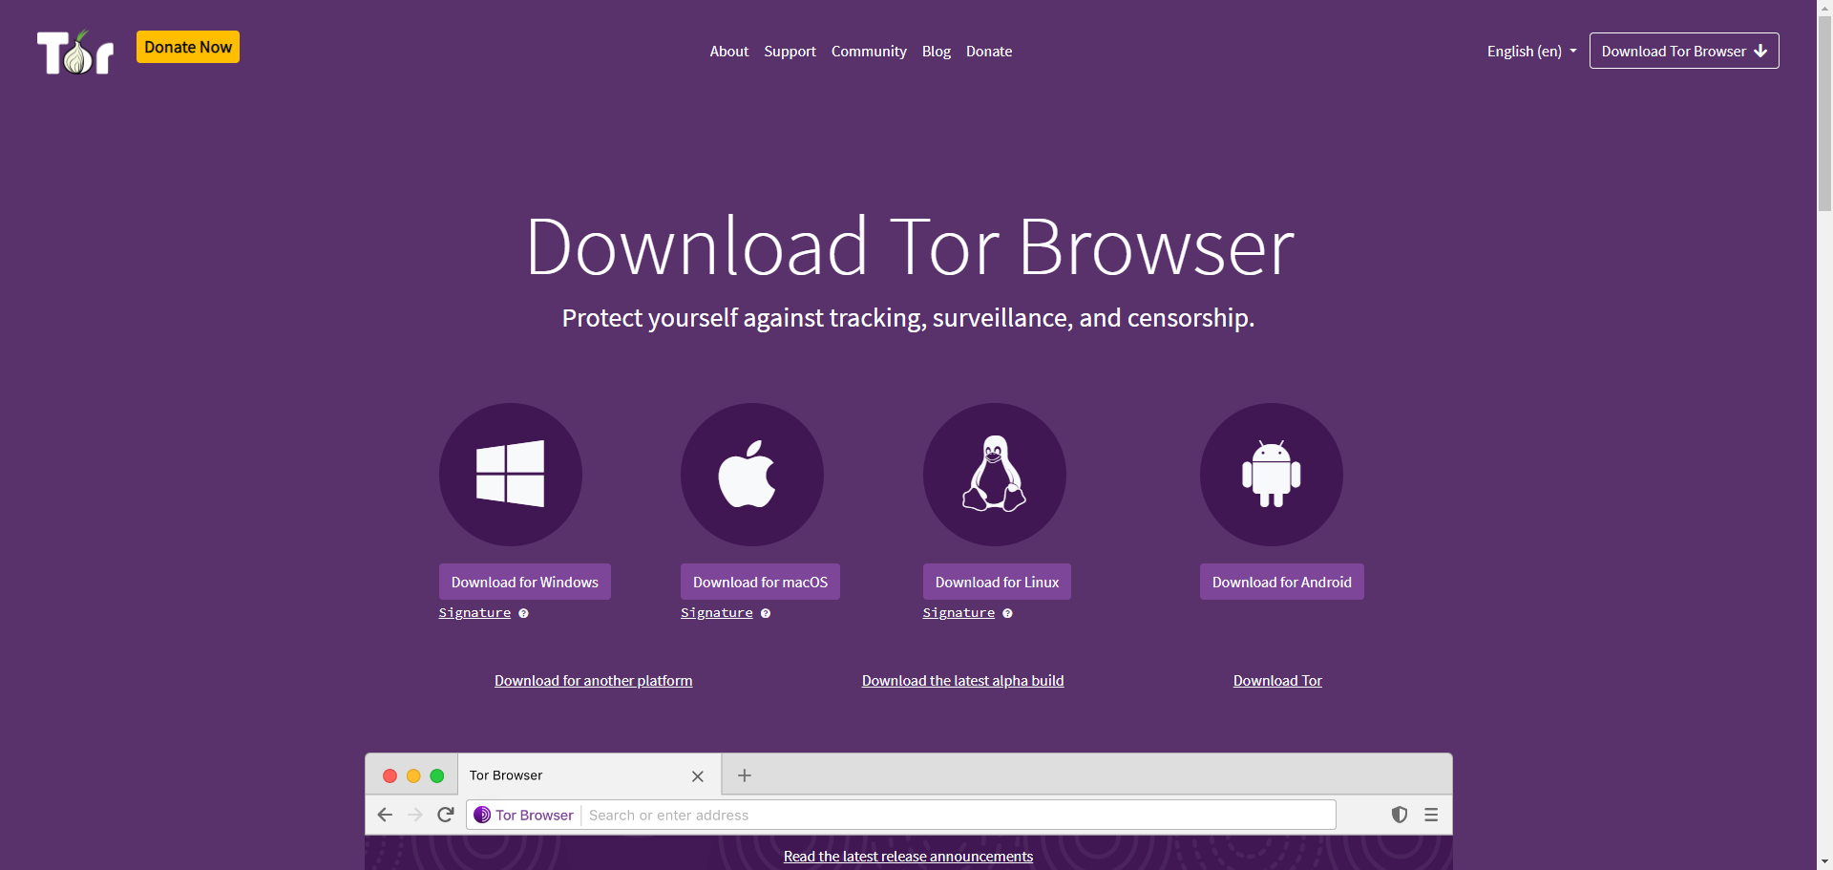Click new tab plus icon in mockup
Viewport: 1833px width, 870px height.
pyautogui.click(x=745, y=775)
